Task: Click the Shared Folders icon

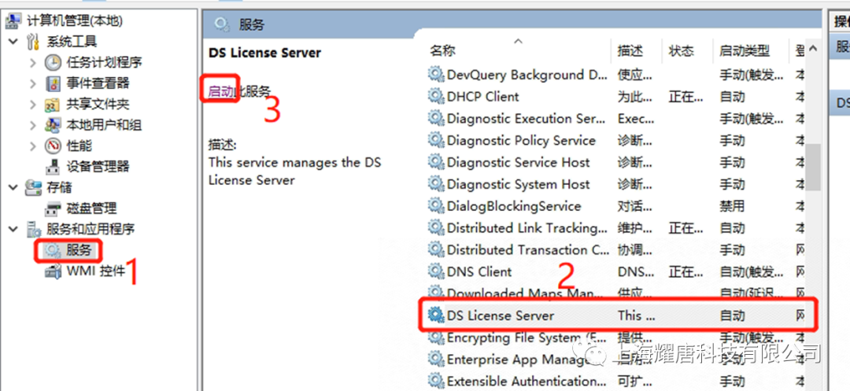Action: click(53, 105)
